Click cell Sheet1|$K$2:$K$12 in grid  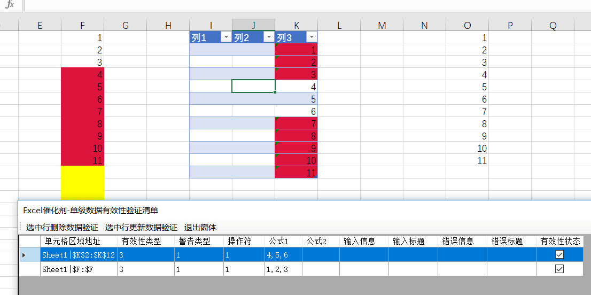point(79,255)
